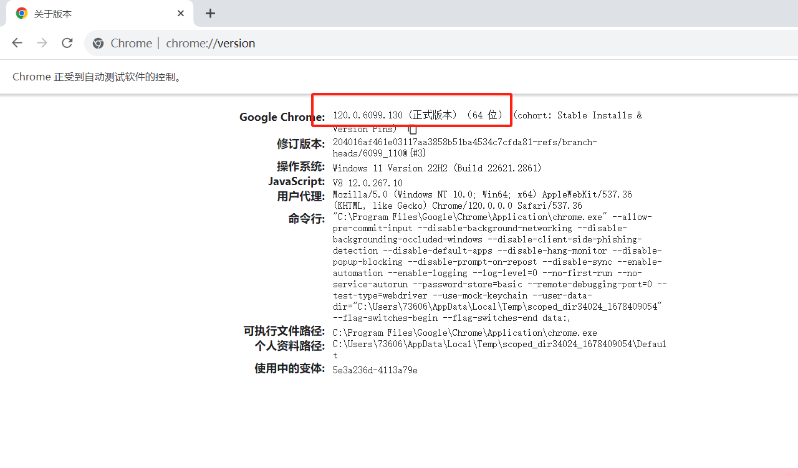Click the version number 120.0.6099.130
Screen dimensions: 798x468
[x=368, y=115]
